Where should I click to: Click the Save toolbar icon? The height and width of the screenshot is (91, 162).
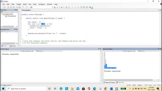tap(11, 7)
